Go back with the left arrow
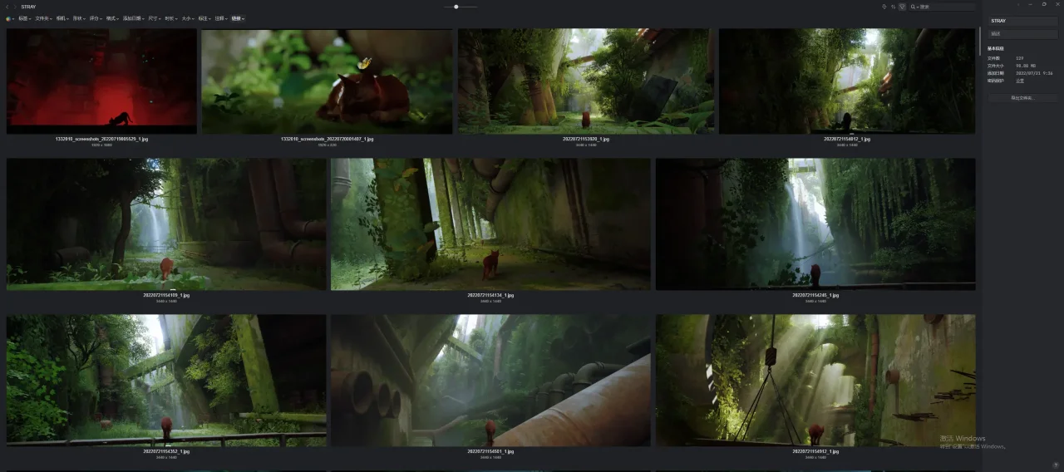Image resolution: width=1064 pixels, height=472 pixels. coord(7,7)
